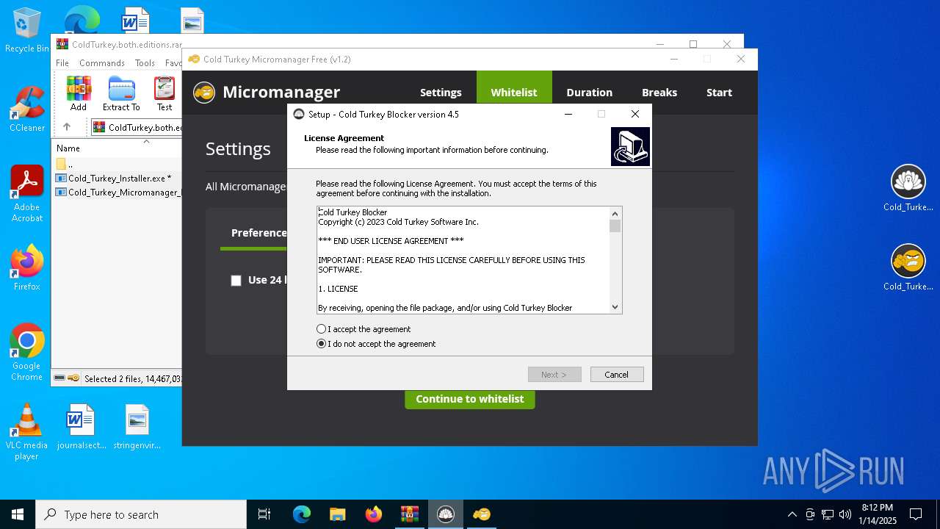This screenshot has width=940, height=529.
Task: Click the Firefox desktop icon
Action: click(27, 267)
